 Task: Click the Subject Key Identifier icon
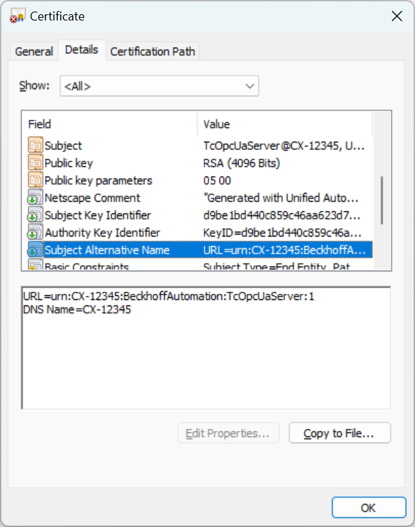click(x=35, y=215)
